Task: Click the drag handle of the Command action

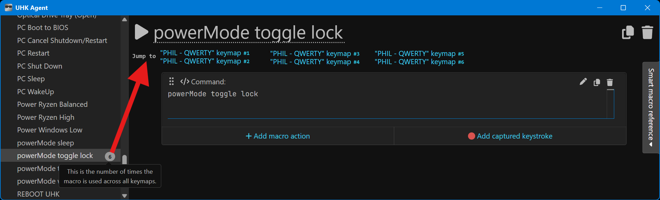Action: (x=171, y=82)
